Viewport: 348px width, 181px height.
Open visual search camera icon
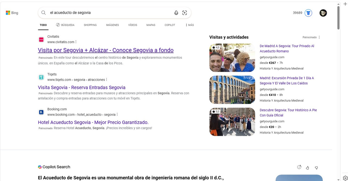(185, 13)
